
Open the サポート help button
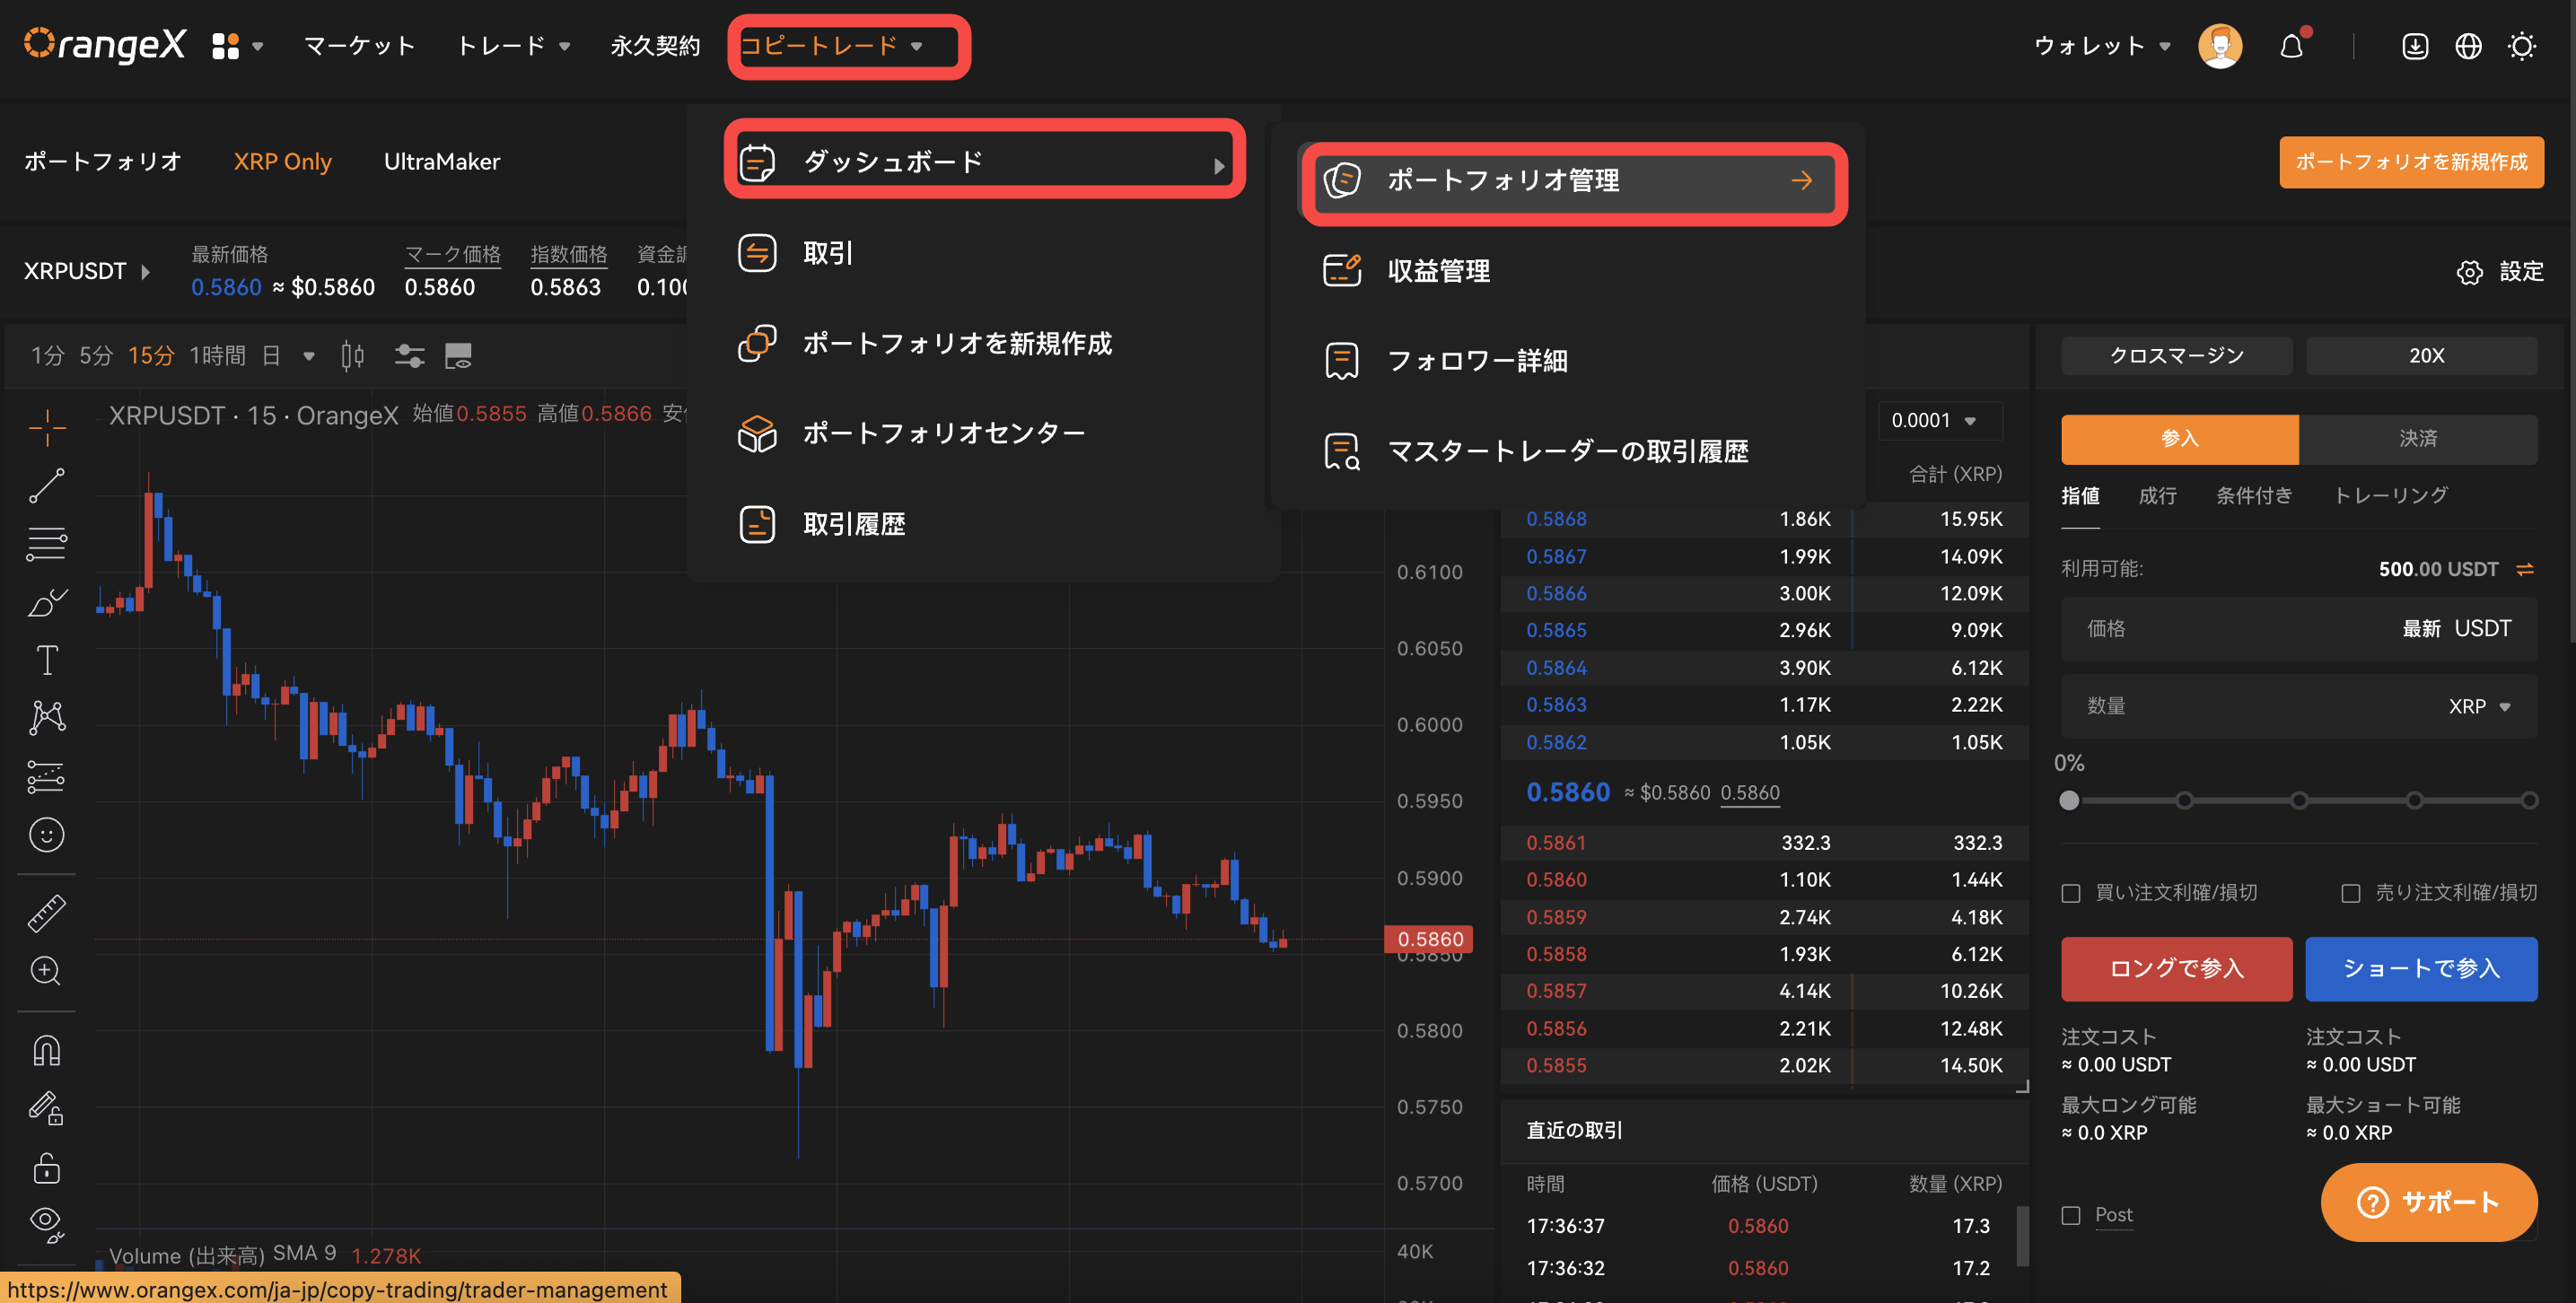2428,1202
